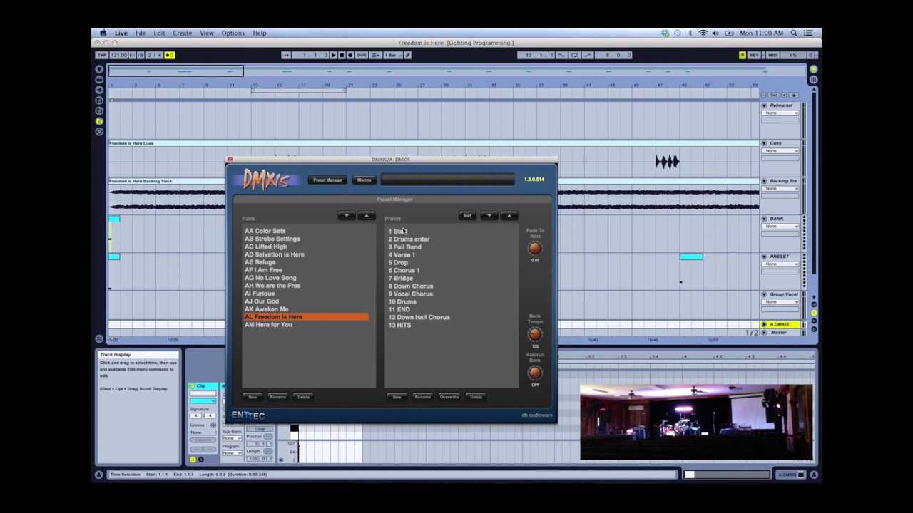Select bank 'AL Freedom is Here'
Image resolution: width=913 pixels, height=513 pixels.
point(306,317)
